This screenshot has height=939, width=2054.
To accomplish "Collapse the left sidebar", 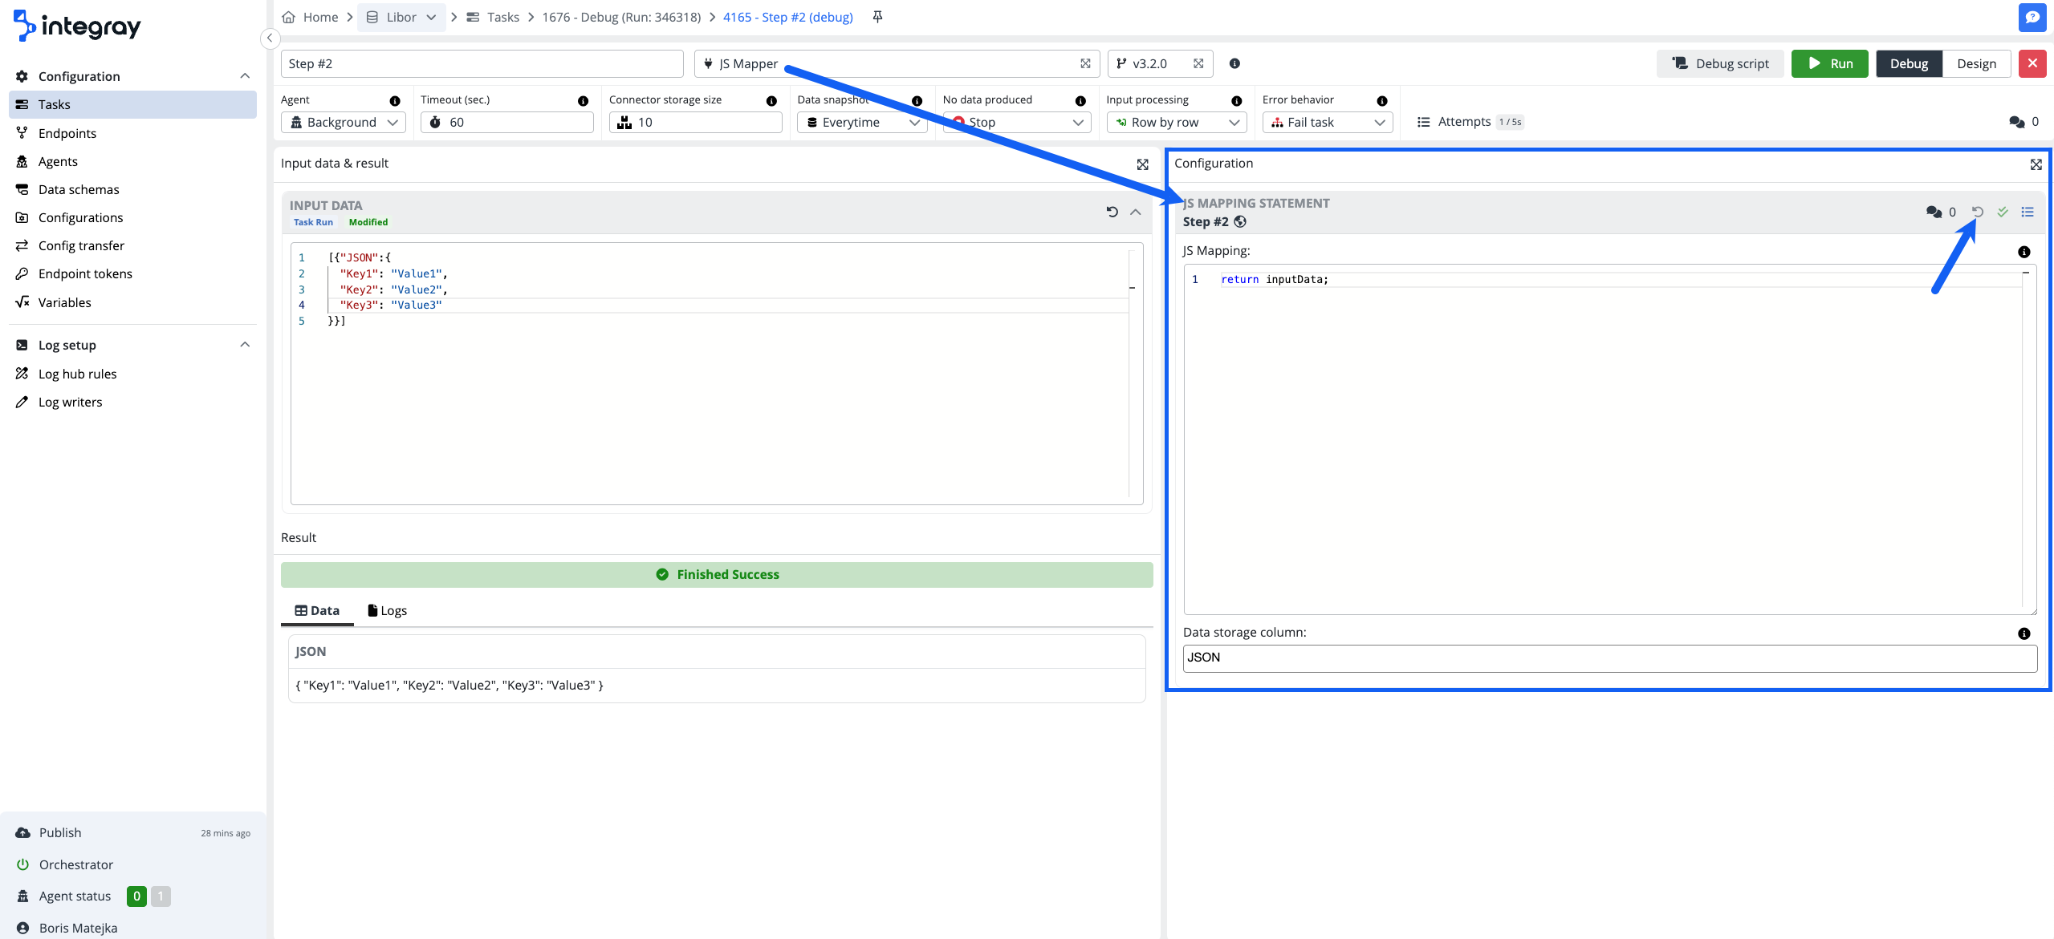I will pos(270,38).
